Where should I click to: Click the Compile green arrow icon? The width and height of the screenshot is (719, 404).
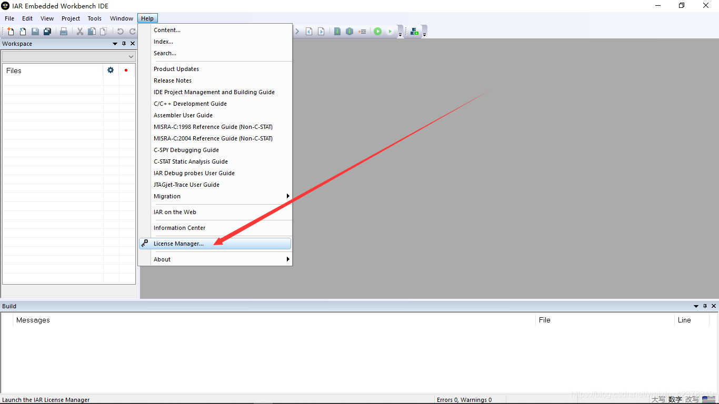pyautogui.click(x=337, y=32)
